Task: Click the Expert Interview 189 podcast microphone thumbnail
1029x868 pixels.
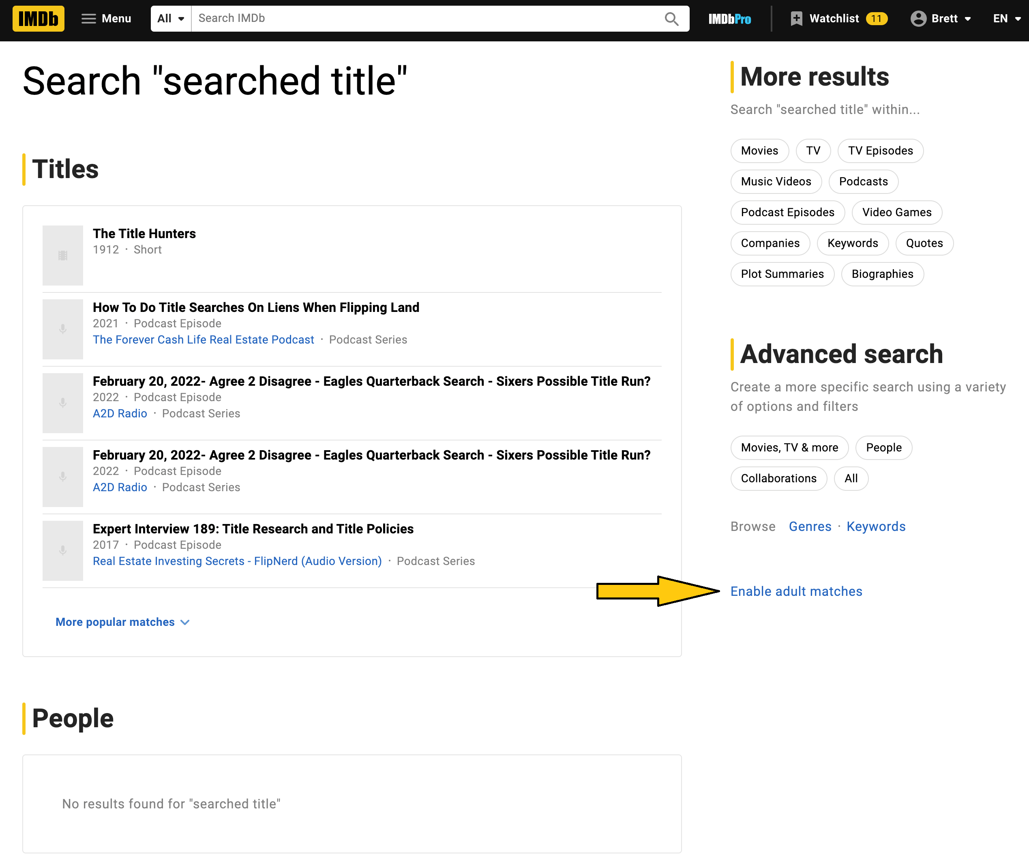Action: click(x=62, y=551)
